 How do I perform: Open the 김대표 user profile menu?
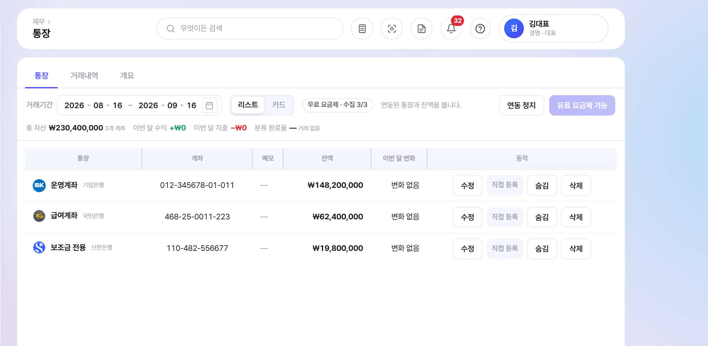[554, 28]
